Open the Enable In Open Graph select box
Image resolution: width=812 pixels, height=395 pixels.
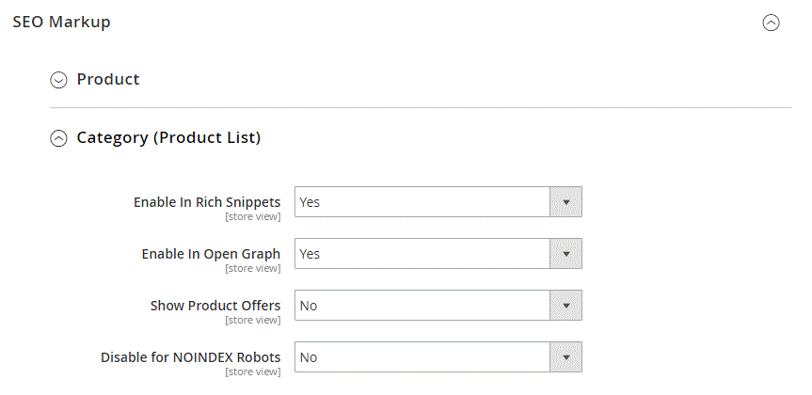pos(422,254)
